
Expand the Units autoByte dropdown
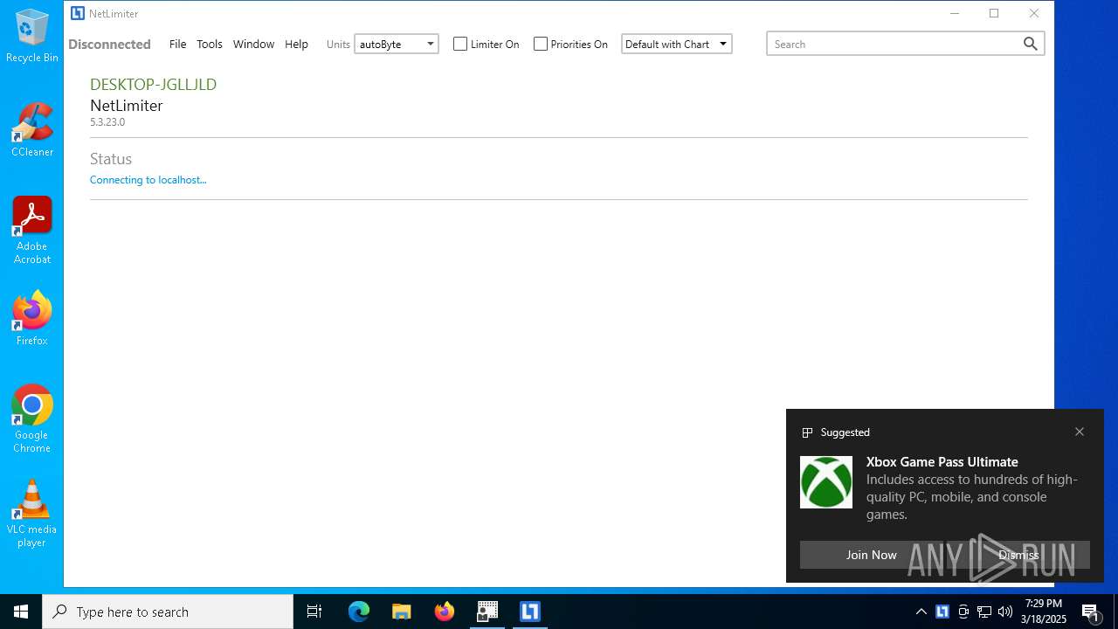click(x=396, y=44)
